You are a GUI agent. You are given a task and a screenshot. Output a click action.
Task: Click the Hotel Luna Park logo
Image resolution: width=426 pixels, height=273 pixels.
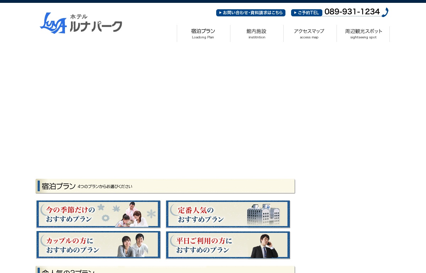click(x=81, y=23)
